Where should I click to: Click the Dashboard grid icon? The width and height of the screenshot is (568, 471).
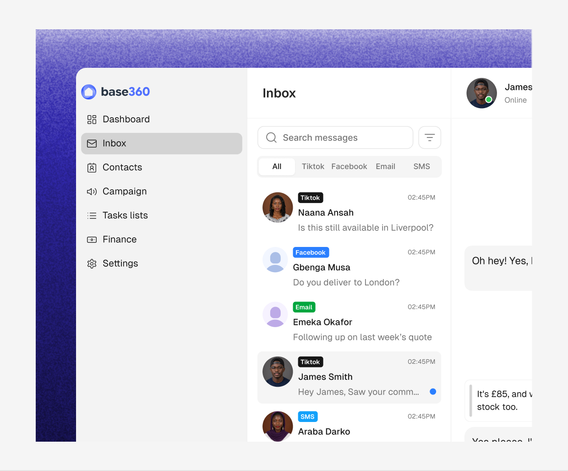click(x=92, y=120)
